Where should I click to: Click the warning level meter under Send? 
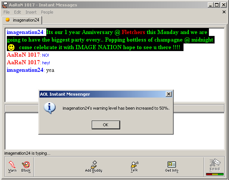(x=215, y=174)
